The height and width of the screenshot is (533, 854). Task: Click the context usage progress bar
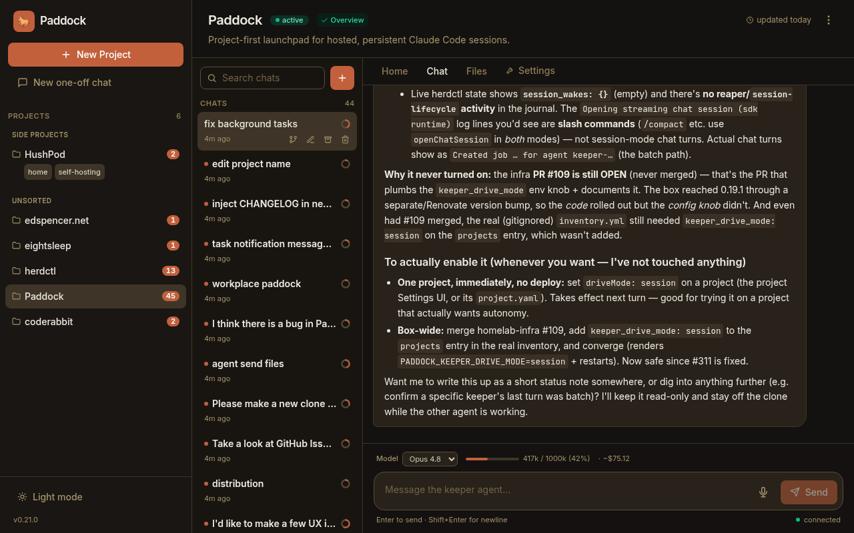click(x=492, y=459)
